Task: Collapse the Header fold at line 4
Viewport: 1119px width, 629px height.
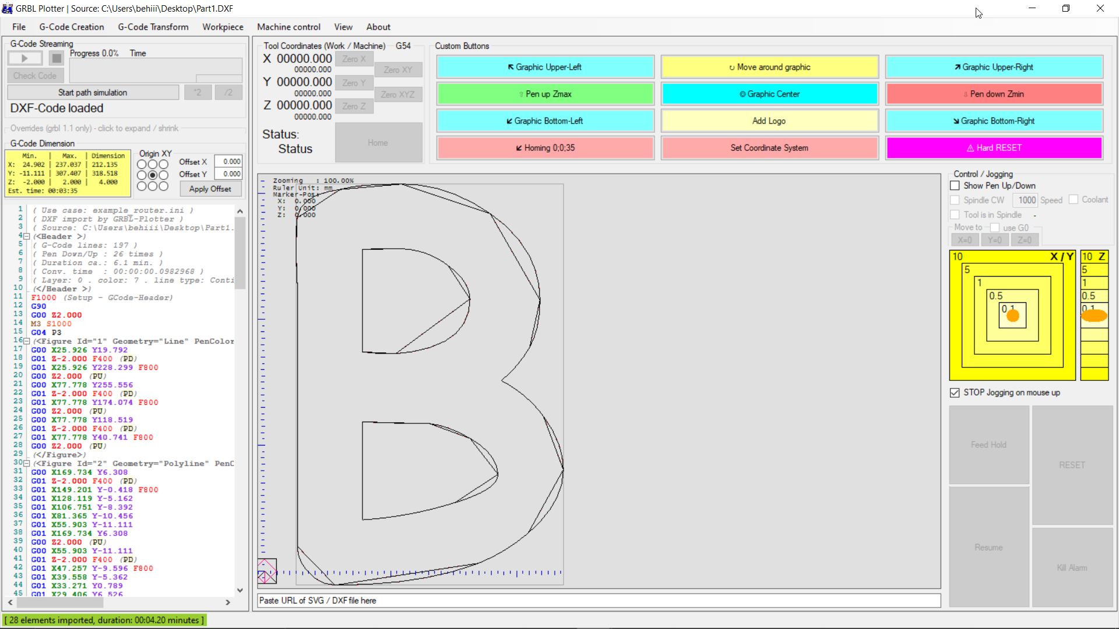Action: pos(27,236)
